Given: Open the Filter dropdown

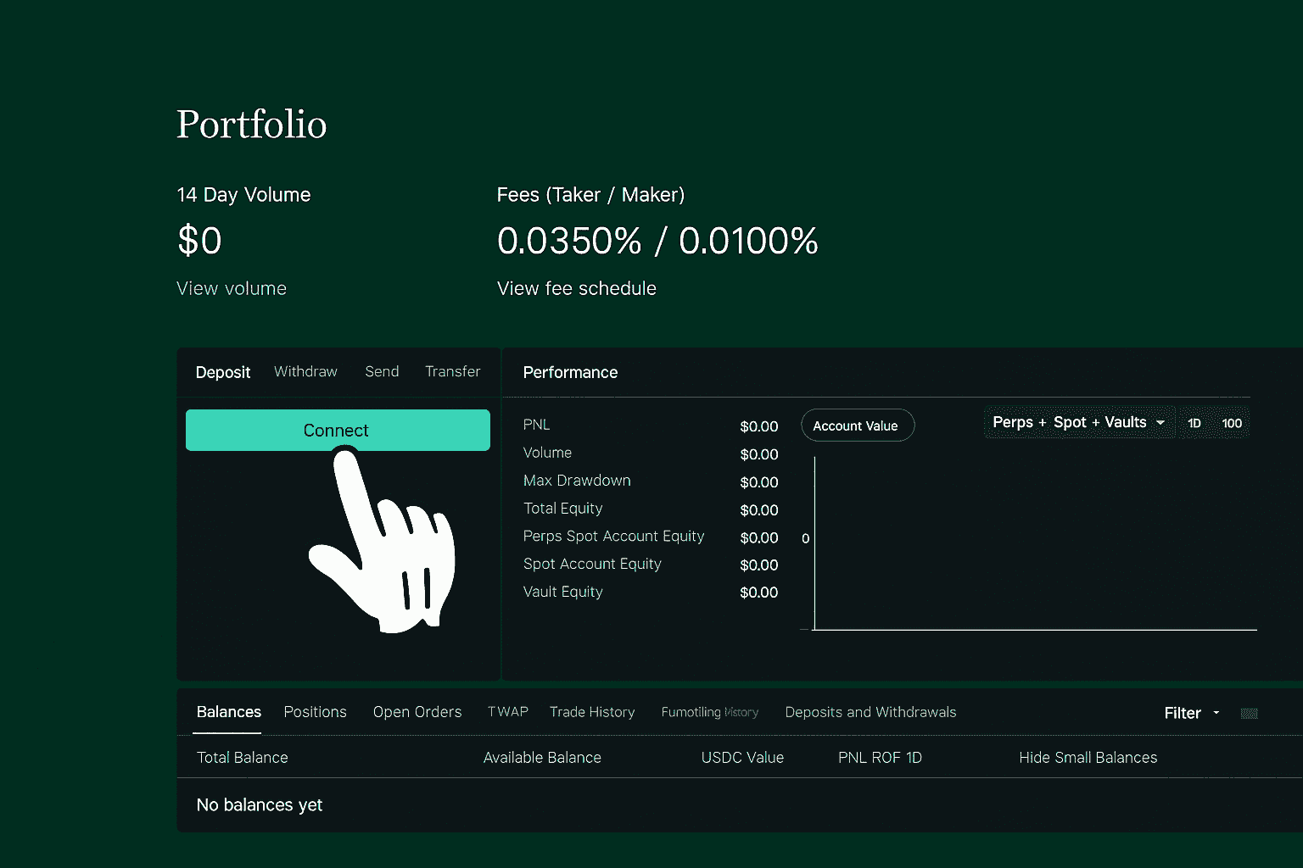Looking at the screenshot, I should point(1190,713).
